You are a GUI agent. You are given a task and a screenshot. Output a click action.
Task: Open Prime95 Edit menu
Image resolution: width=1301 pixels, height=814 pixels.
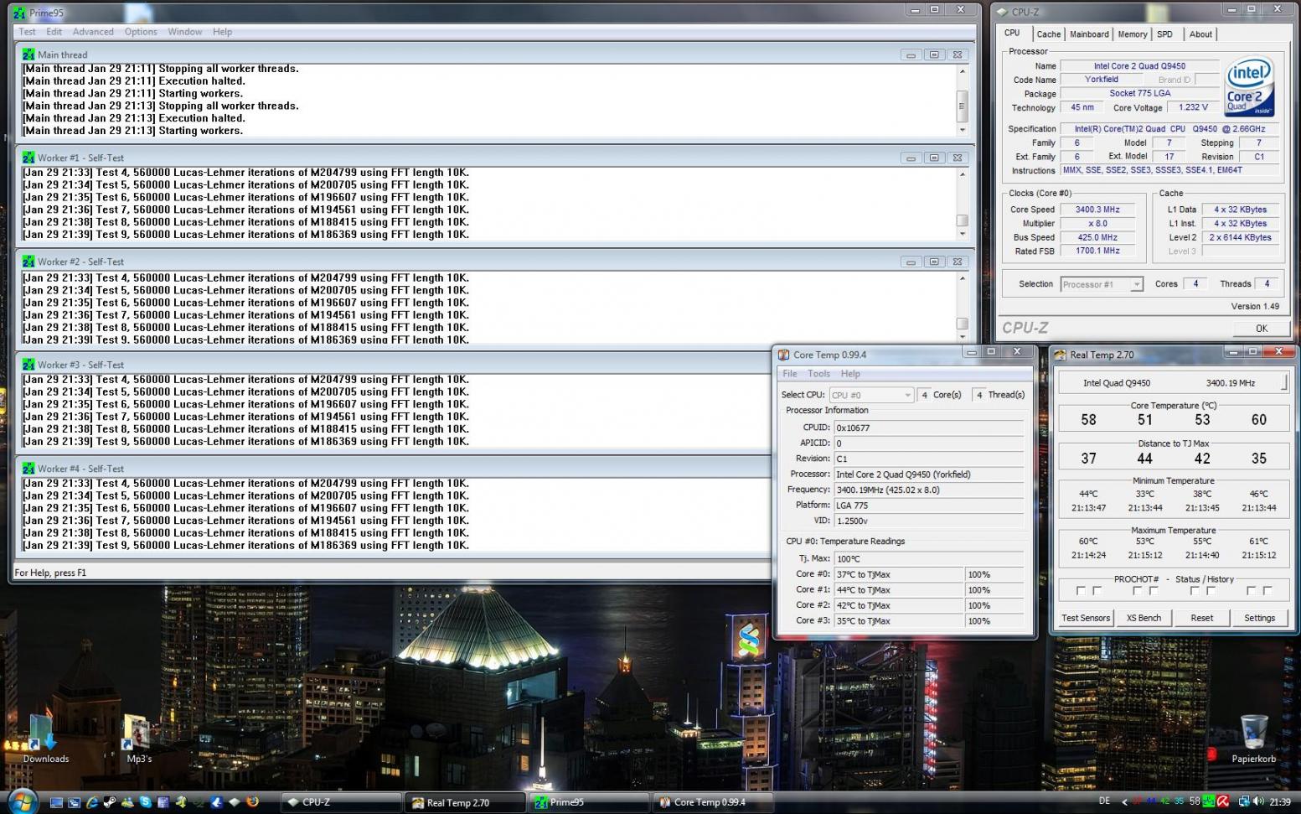tap(54, 32)
